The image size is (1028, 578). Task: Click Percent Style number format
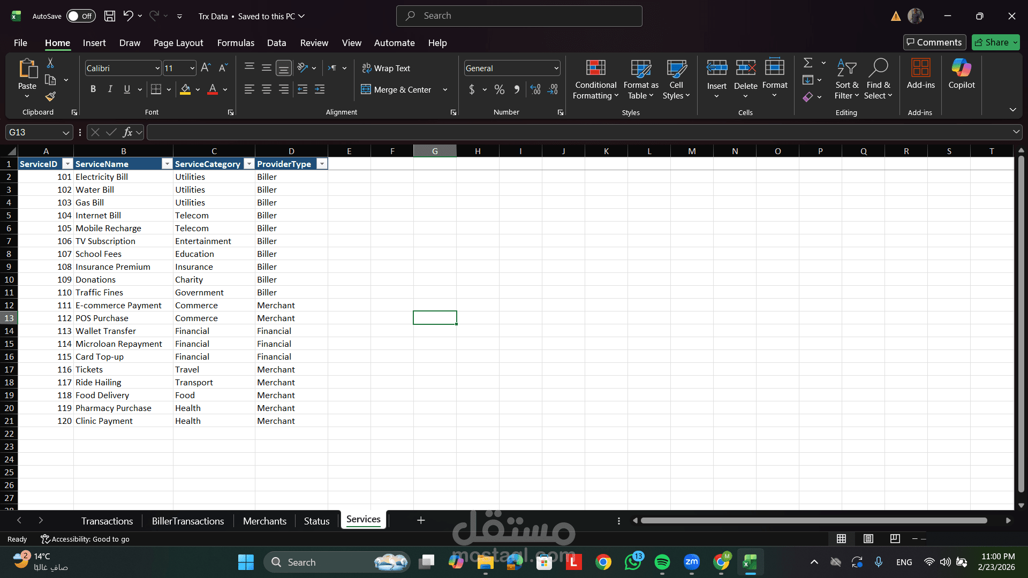(499, 89)
